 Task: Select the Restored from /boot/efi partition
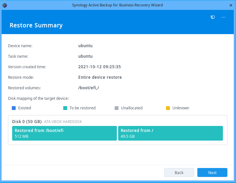[x=64, y=133]
